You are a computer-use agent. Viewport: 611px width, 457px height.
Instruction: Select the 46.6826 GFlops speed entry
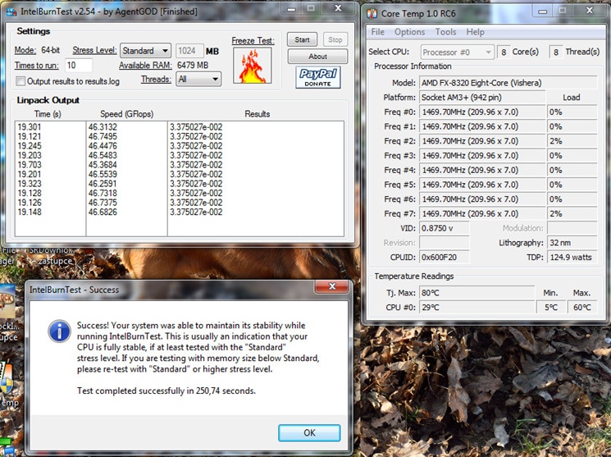103,213
